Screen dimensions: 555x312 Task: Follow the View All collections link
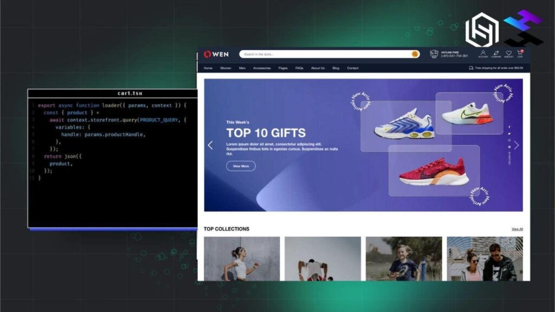[x=517, y=229]
